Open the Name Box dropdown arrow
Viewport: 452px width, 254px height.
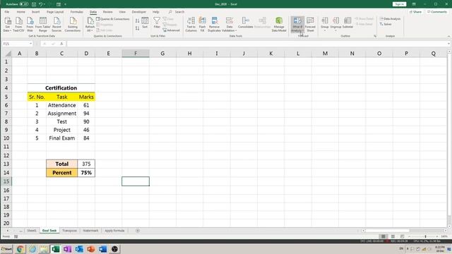(x=30, y=44)
